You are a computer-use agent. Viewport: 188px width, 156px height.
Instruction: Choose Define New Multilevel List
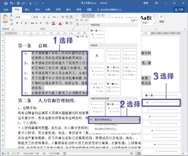tap(106, 124)
